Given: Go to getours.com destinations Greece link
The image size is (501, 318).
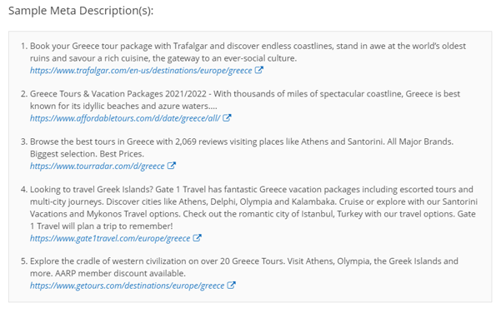Looking at the screenshot, I should click(128, 286).
